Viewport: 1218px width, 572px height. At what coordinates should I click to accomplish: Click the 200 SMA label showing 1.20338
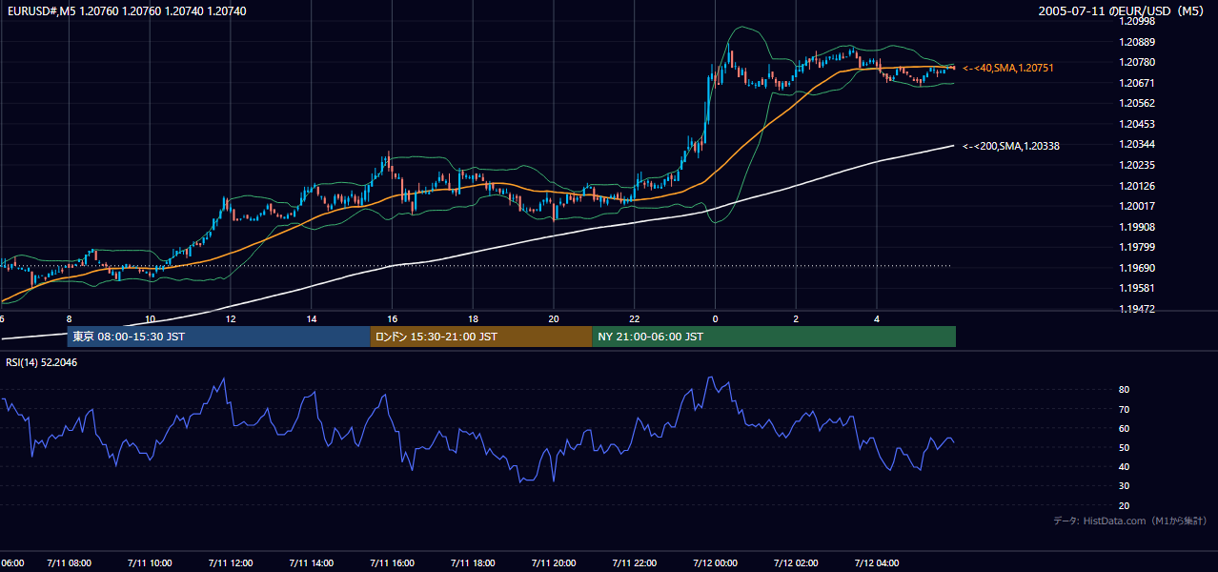[1011, 146]
